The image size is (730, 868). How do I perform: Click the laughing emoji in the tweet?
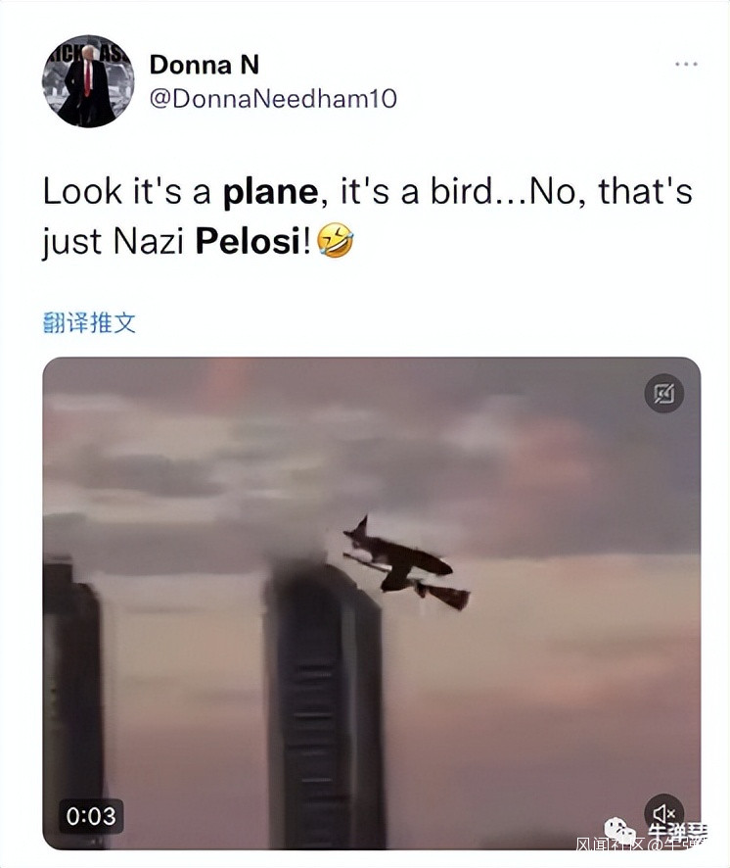(336, 241)
